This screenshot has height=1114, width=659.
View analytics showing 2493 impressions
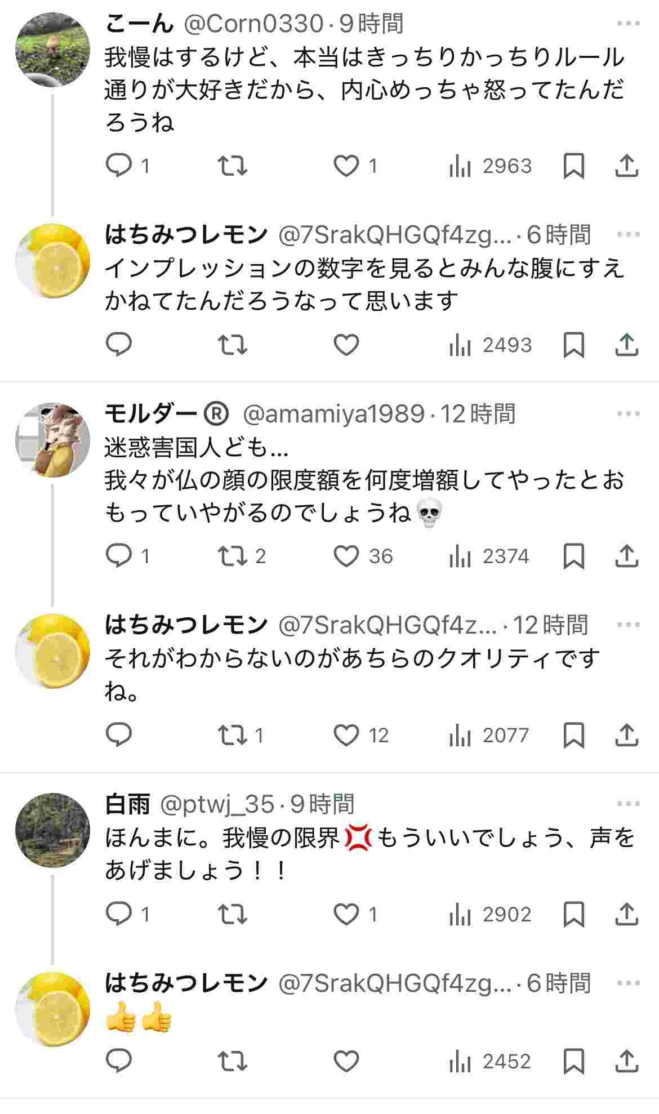pyautogui.click(x=490, y=345)
